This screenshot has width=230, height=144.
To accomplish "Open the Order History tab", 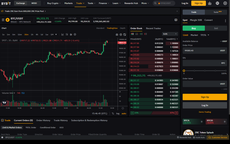I will coord(43,120).
